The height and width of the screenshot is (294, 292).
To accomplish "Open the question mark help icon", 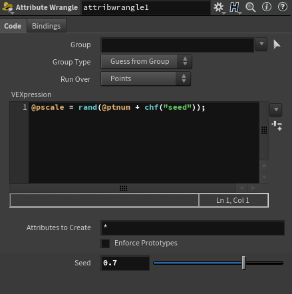I will point(283,7).
